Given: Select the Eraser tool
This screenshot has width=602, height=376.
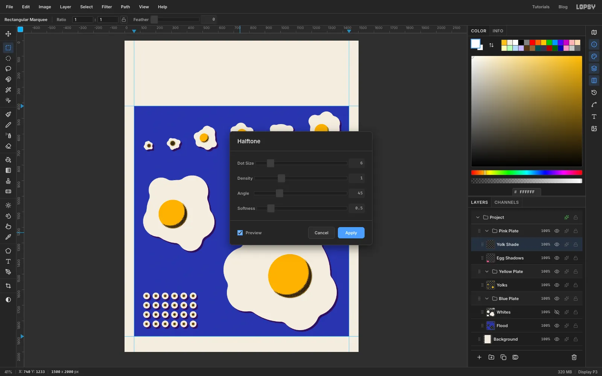Looking at the screenshot, I should (8, 146).
